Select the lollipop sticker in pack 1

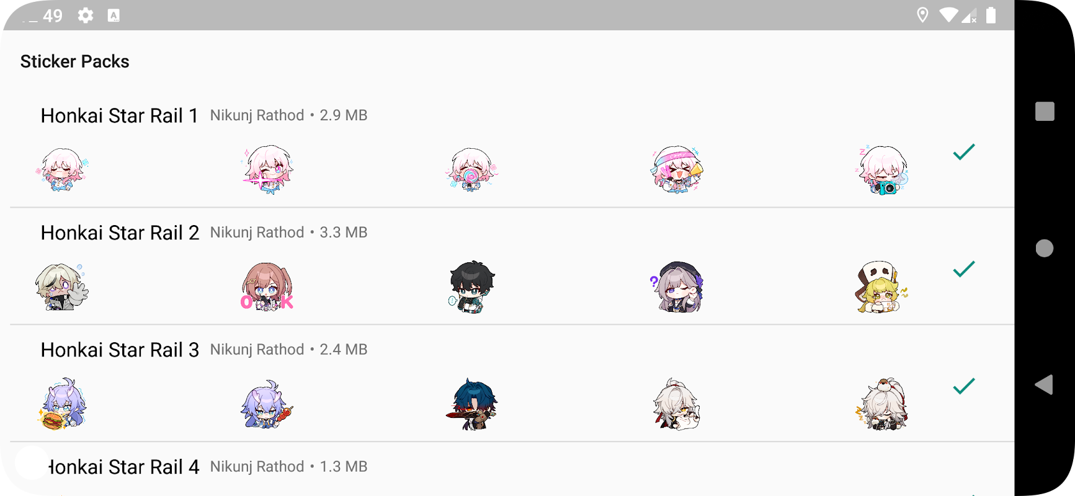coord(471,169)
